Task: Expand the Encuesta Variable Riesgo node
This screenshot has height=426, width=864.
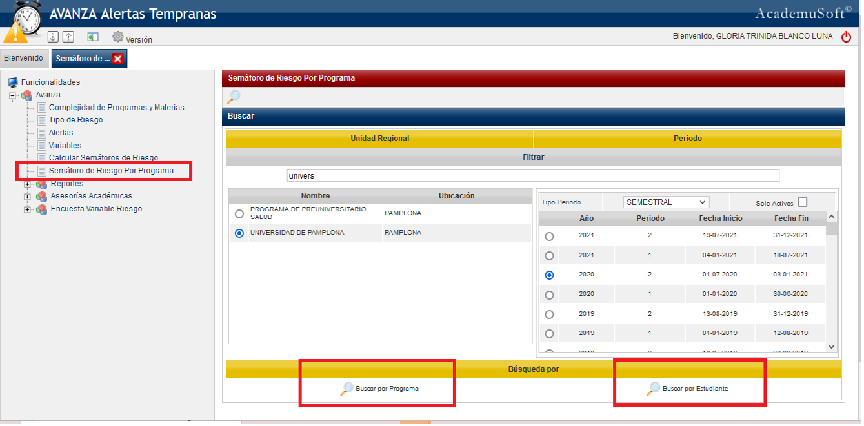Action: pyautogui.click(x=27, y=209)
